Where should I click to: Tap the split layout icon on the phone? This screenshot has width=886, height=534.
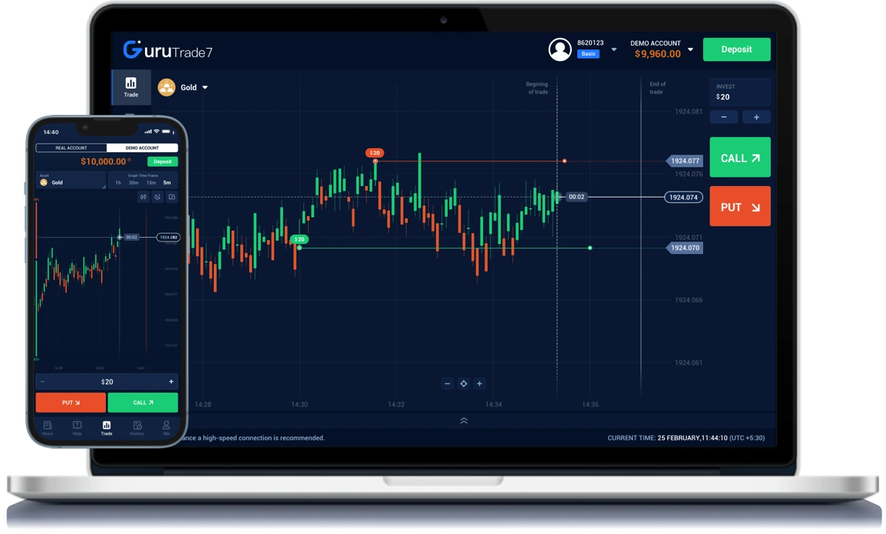(x=172, y=197)
